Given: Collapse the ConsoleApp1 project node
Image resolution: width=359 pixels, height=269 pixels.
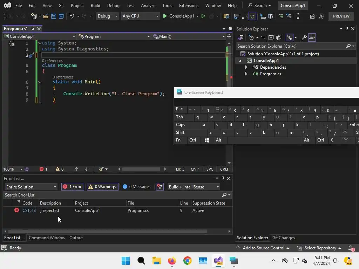Looking at the screenshot, I should 240,61.
